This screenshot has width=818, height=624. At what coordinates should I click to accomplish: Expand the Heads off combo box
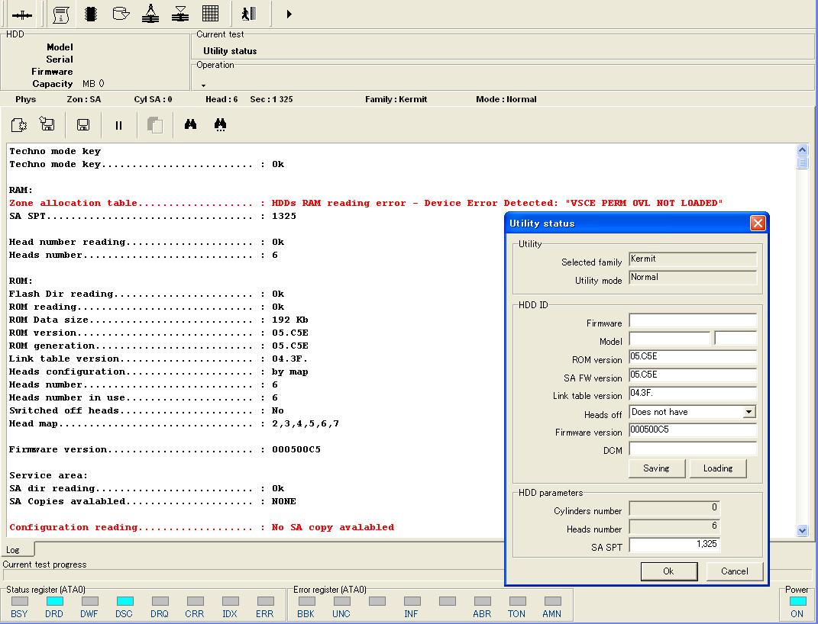(x=748, y=412)
